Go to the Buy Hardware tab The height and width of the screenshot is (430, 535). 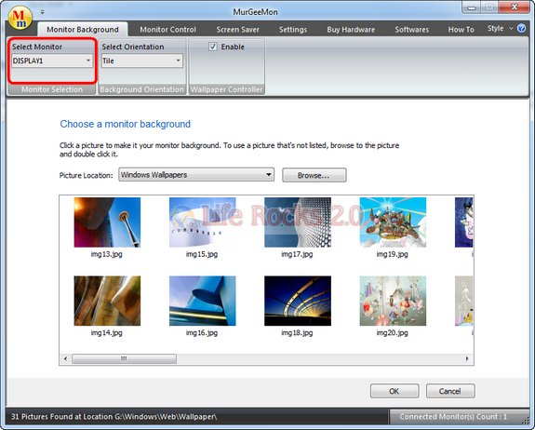point(351,30)
